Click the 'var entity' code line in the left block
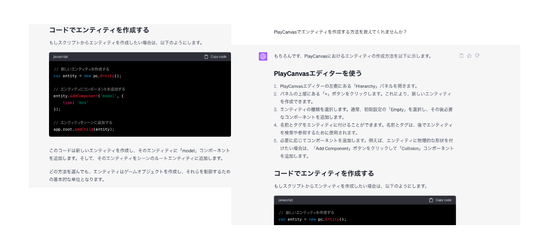This screenshot has height=249, width=549. coord(87,76)
